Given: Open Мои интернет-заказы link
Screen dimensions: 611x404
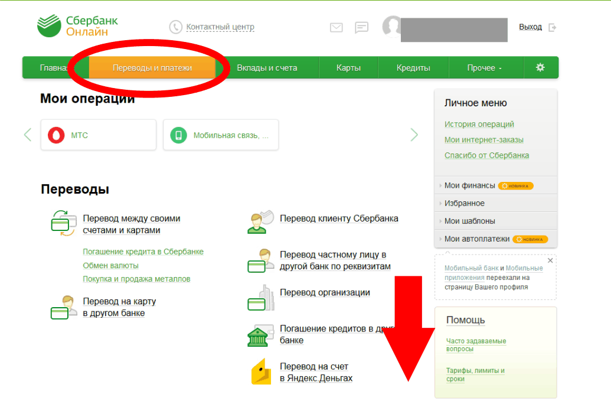Looking at the screenshot, I should tap(484, 139).
